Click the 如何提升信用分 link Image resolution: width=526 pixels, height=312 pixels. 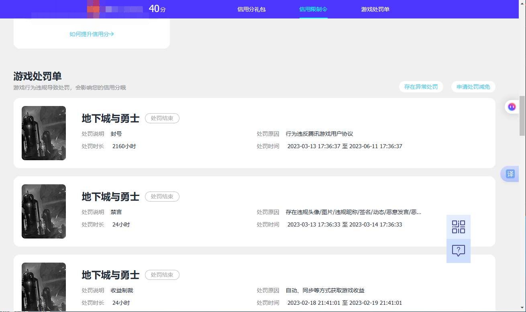coord(92,34)
